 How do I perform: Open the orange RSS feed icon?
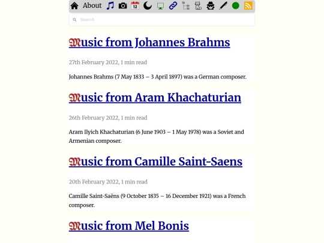coord(248,5)
